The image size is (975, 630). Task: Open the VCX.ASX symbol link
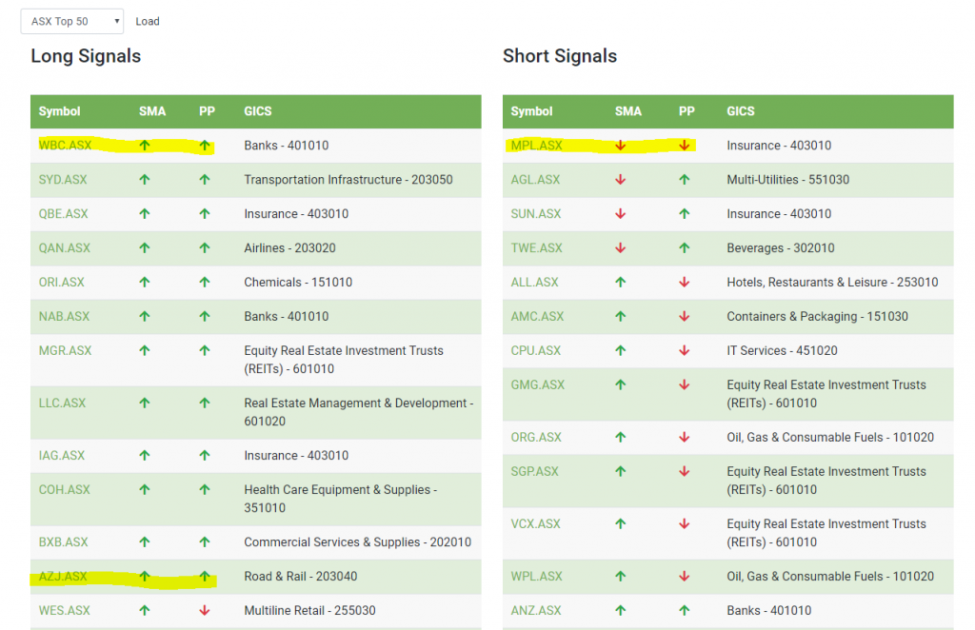[x=535, y=523]
